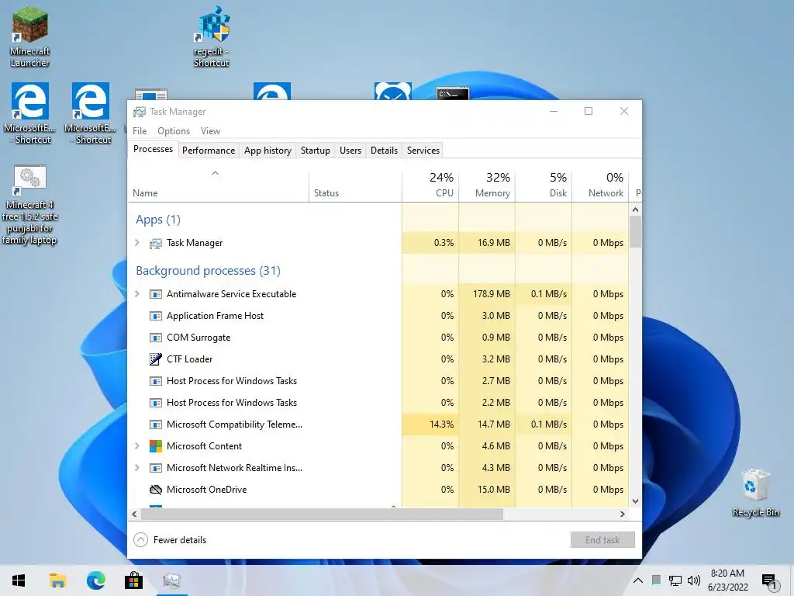The image size is (794, 596).
Task: Click the End task button
Action: [x=602, y=540]
